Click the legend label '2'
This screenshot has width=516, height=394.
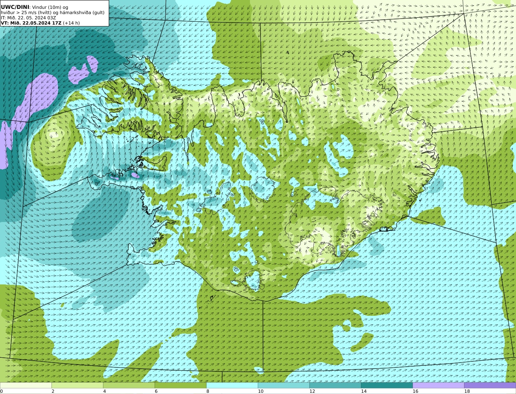coord(53,391)
